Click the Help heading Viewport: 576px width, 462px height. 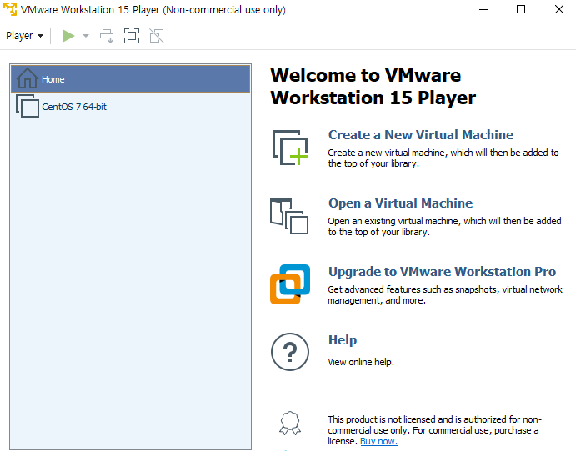click(x=343, y=340)
